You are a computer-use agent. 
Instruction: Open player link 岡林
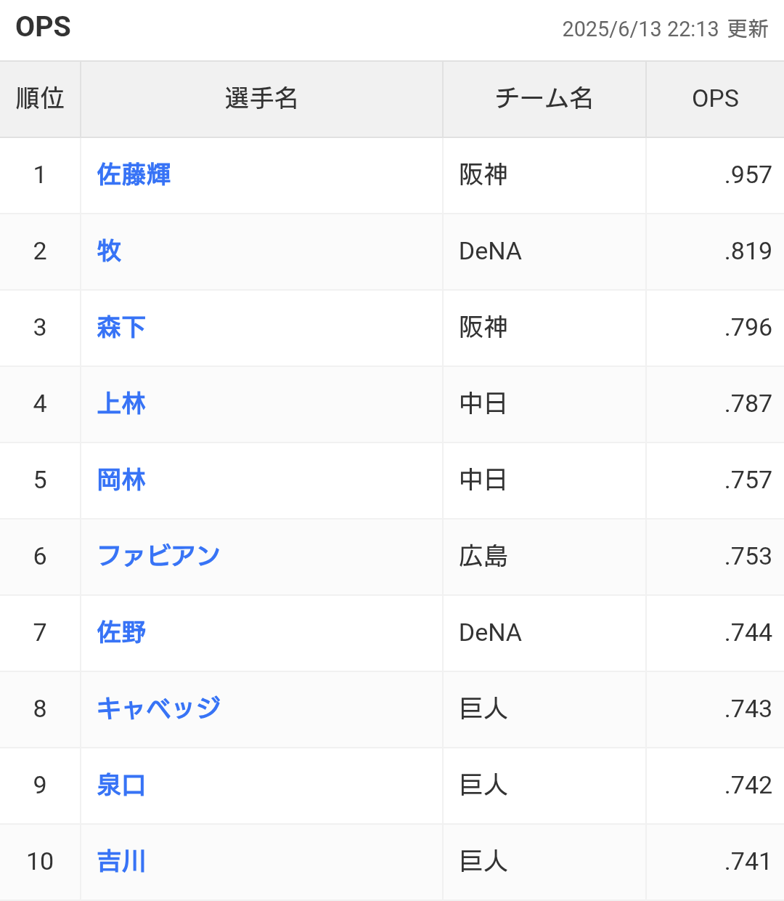pyautogui.click(x=121, y=480)
